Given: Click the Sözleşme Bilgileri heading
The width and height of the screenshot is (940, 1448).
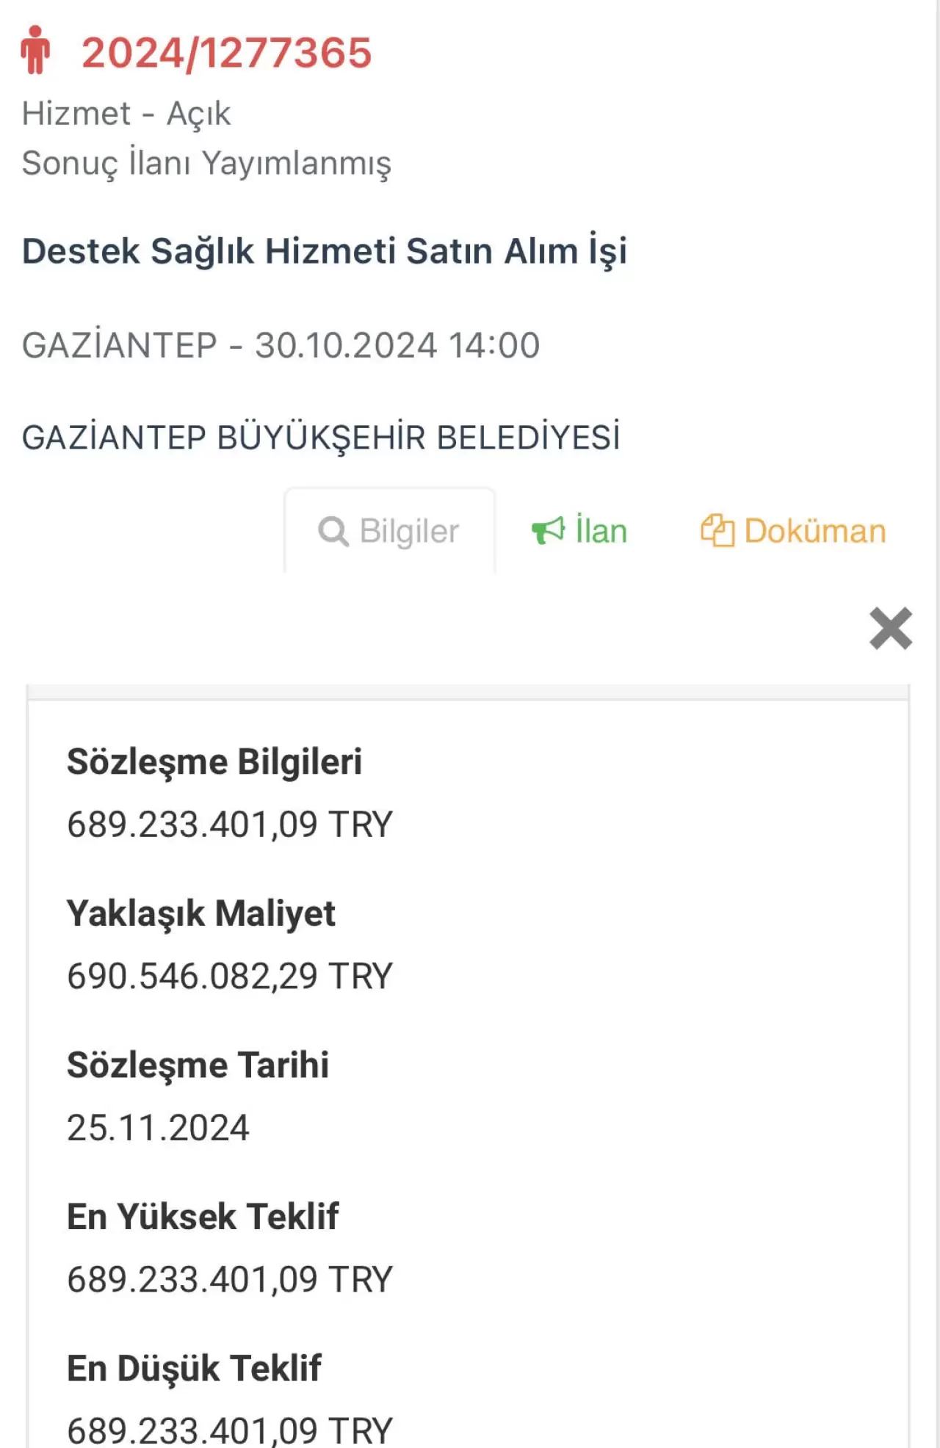Looking at the screenshot, I should (214, 761).
